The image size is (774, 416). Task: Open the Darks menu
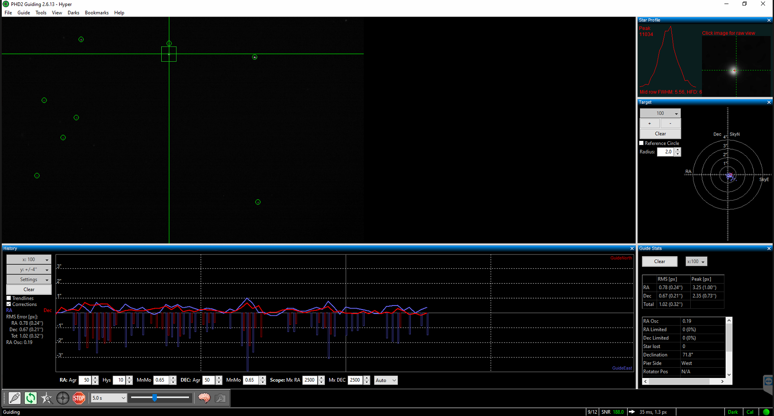point(73,13)
